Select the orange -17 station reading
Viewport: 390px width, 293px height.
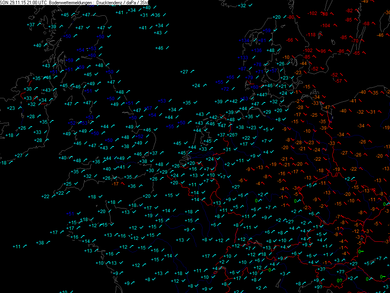coord(115,184)
